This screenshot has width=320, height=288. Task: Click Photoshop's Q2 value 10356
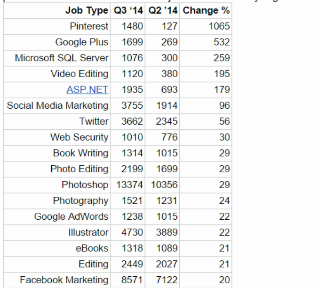pos(164,185)
